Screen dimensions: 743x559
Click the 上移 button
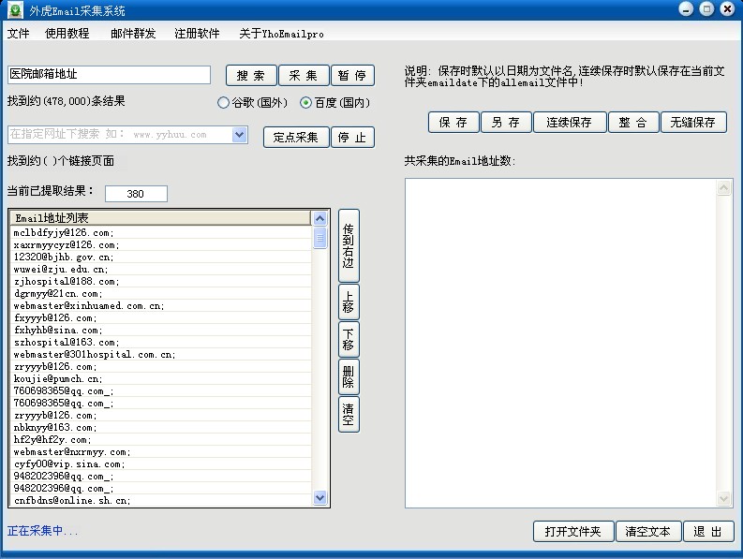tap(349, 302)
